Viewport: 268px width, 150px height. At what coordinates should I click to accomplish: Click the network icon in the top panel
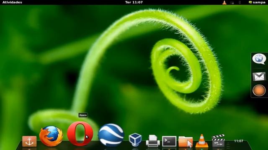(x=232, y=2)
